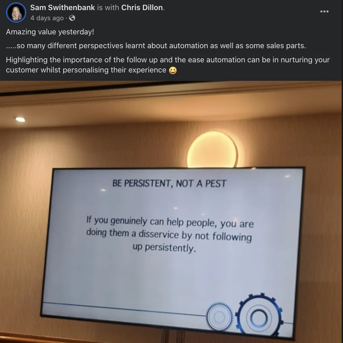This screenshot has width=343, height=343.
Task: Click the small light blue gear graphic
Action: click(x=219, y=316)
